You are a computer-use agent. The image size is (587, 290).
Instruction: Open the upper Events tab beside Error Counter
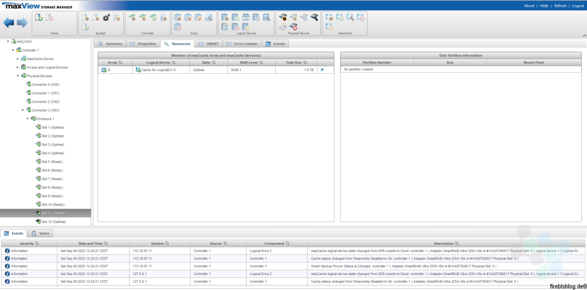[x=275, y=44]
